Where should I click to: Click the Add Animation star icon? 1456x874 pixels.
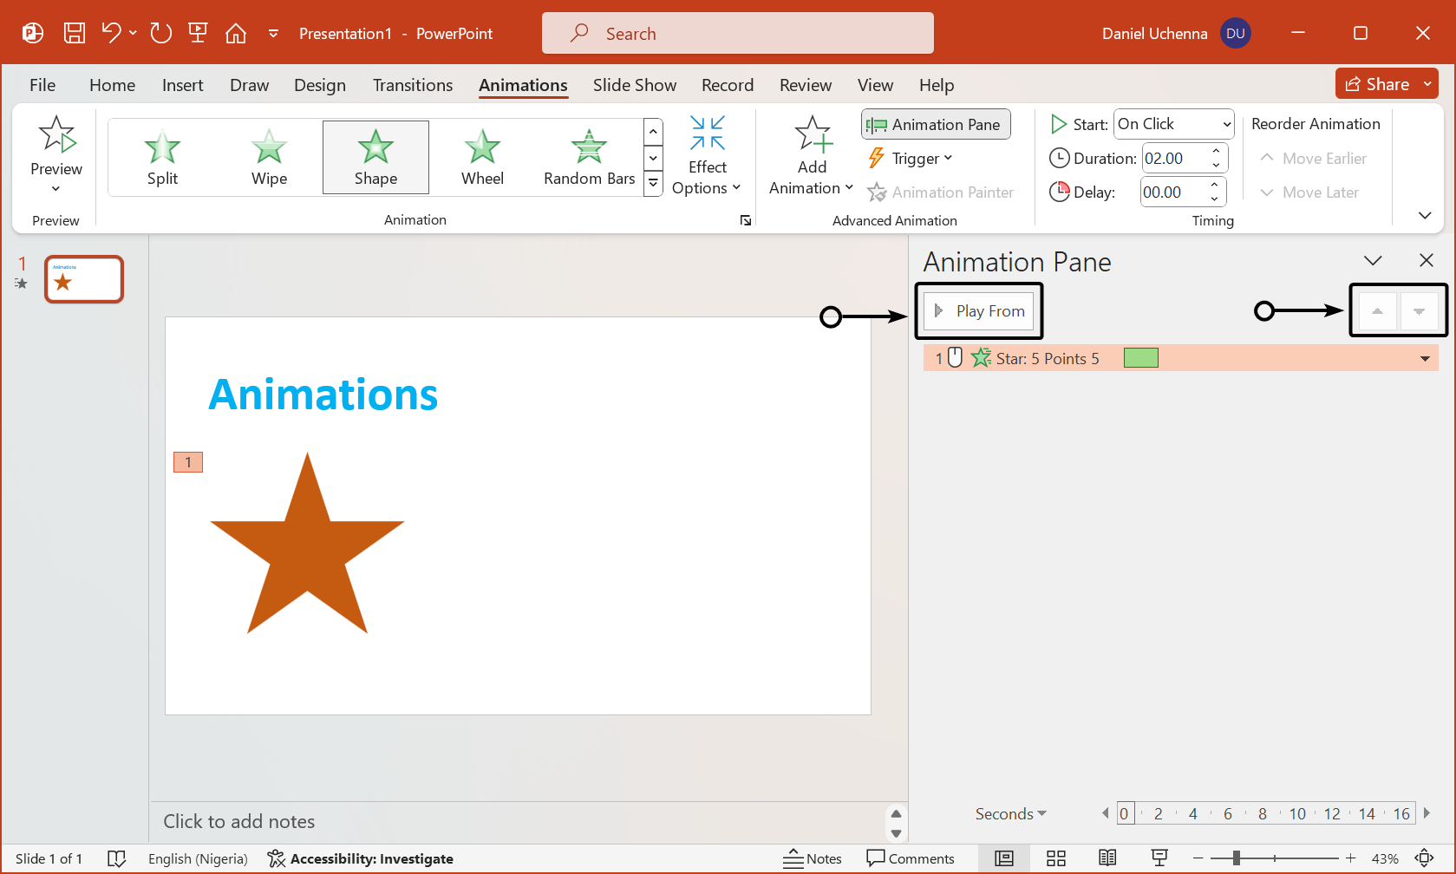coord(813,135)
